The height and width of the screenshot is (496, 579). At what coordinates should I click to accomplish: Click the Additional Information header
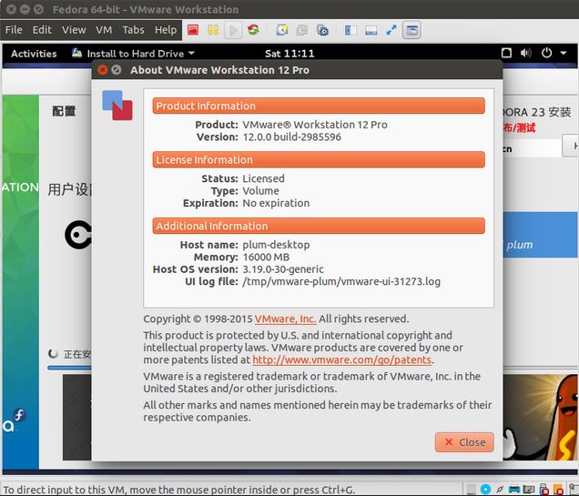point(319,226)
